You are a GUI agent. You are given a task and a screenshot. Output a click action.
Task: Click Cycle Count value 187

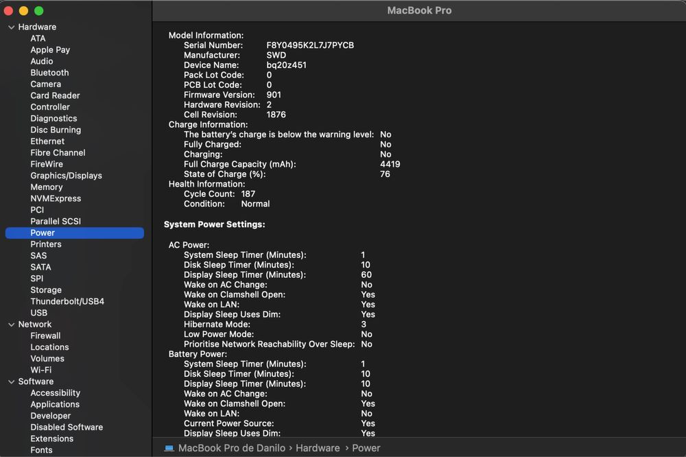tap(248, 194)
